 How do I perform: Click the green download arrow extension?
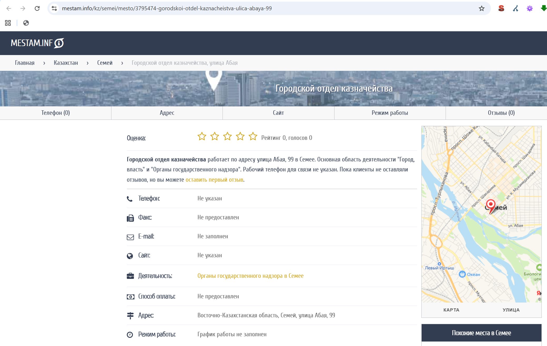click(x=543, y=8)
